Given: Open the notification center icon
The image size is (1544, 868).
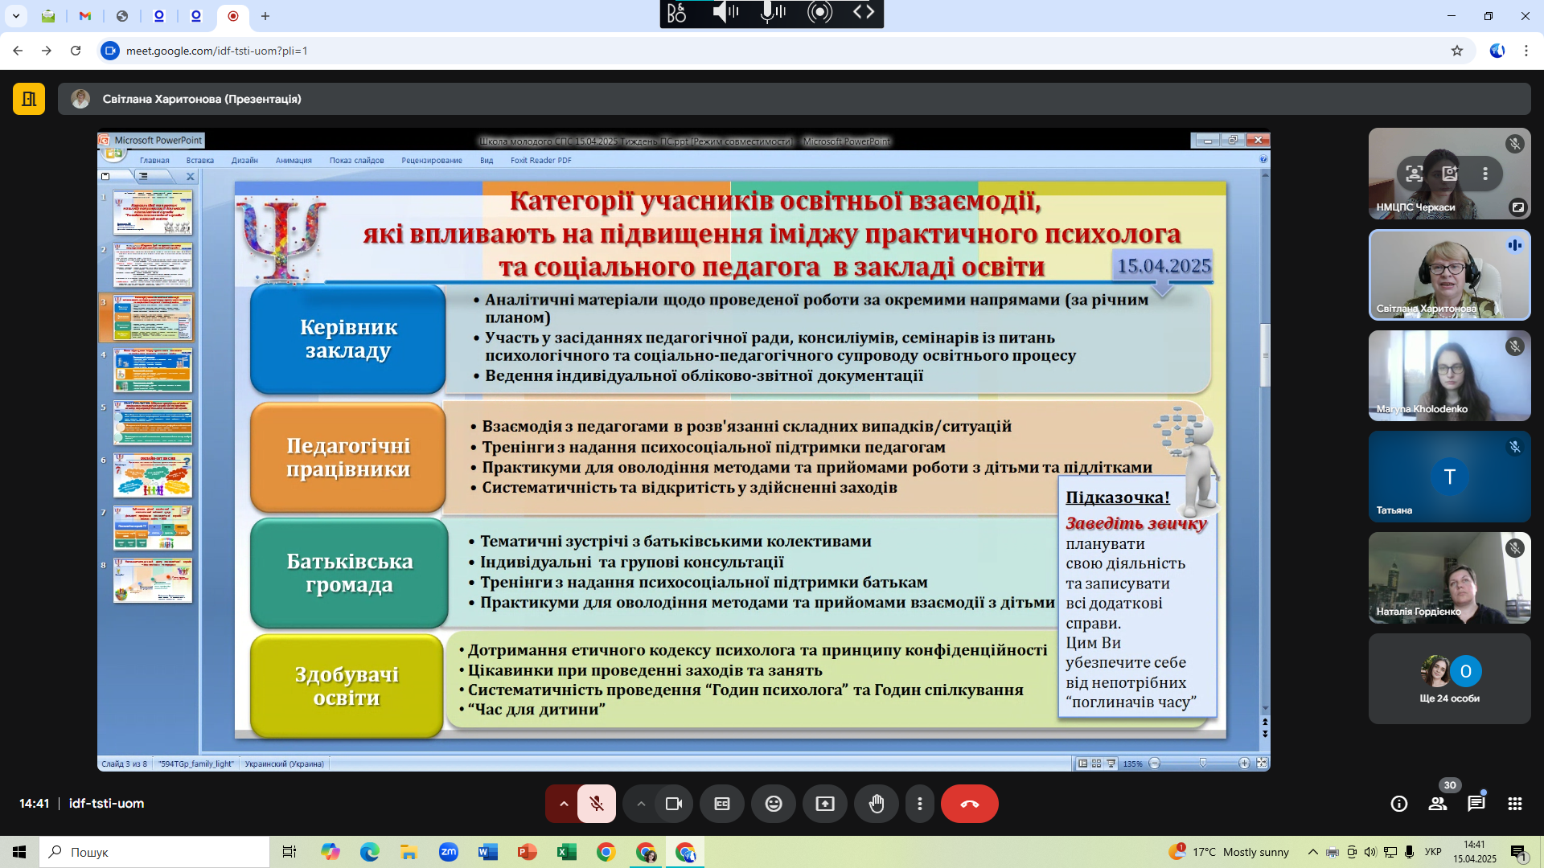Looking at the screenshot, I should click(1518, 853).
